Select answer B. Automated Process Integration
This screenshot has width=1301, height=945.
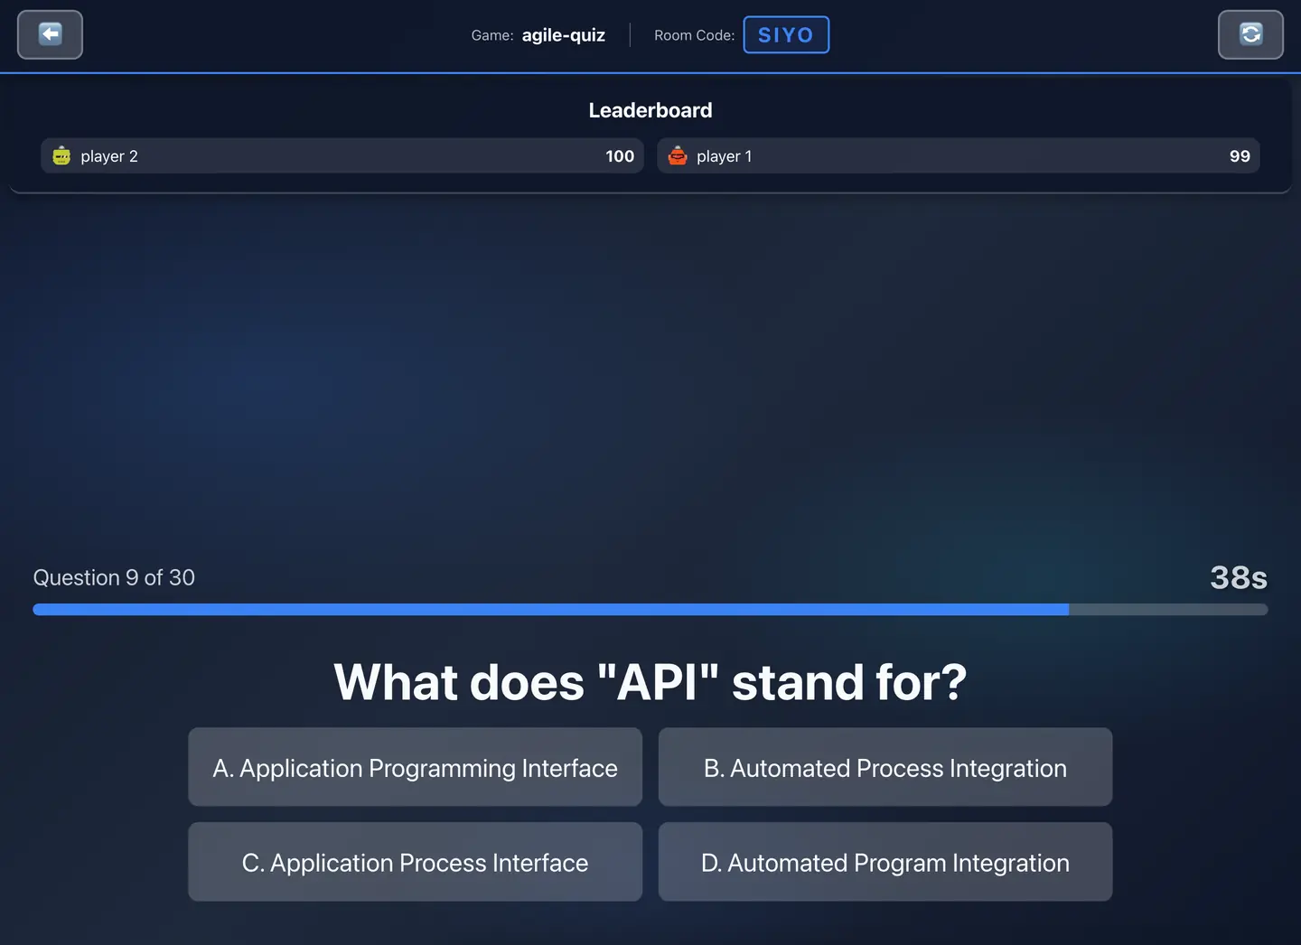[885, 767]
